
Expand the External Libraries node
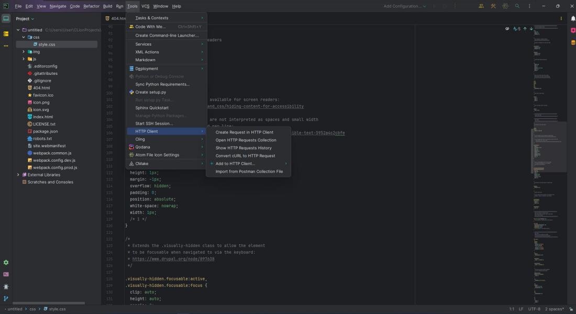18,175
